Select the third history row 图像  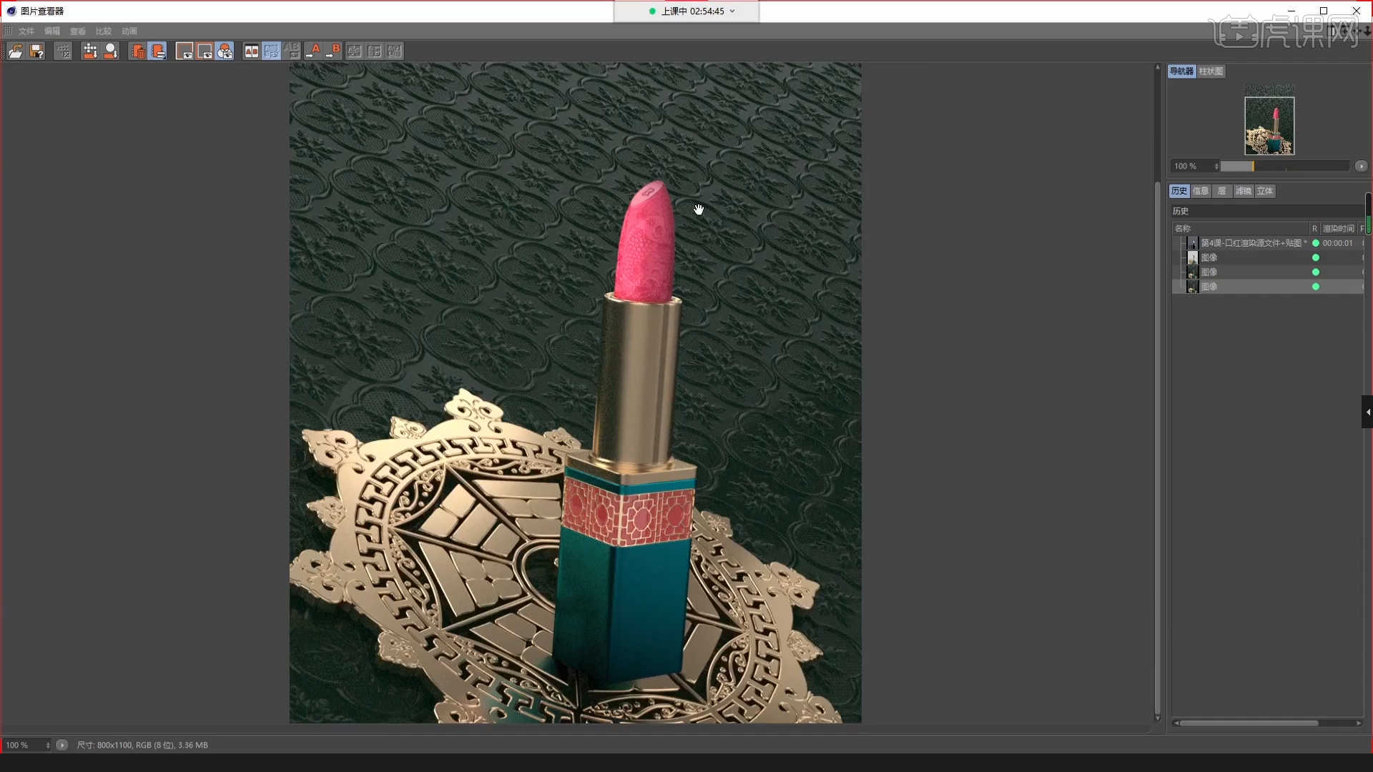click(1268, 272)
